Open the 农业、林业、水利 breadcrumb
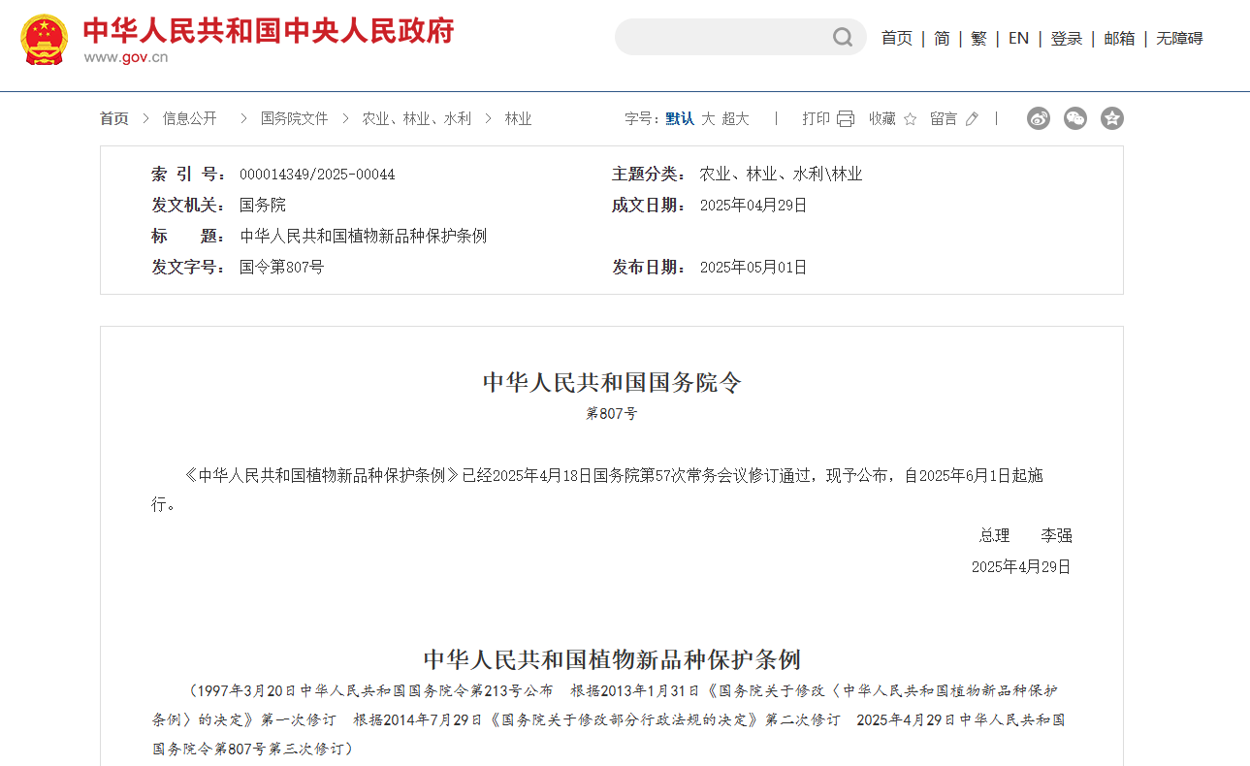The height and width of the screenshot is (766, 1250). [x=417, y=118]
